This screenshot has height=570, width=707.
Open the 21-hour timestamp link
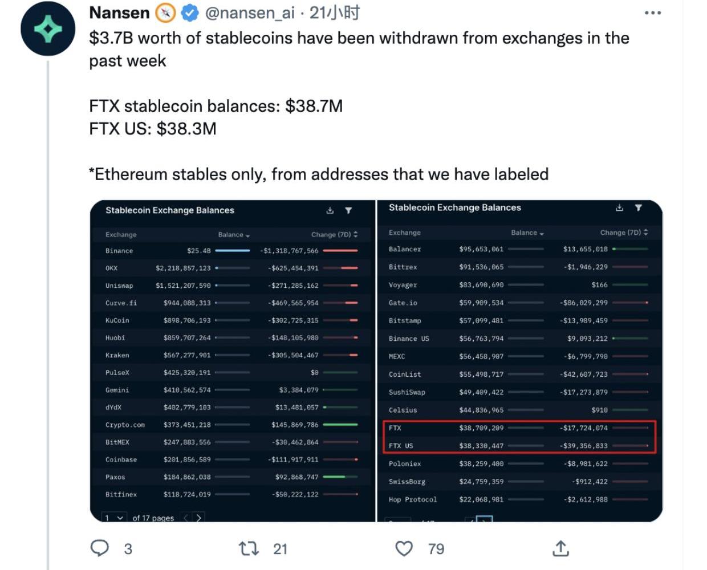[335, 13]
